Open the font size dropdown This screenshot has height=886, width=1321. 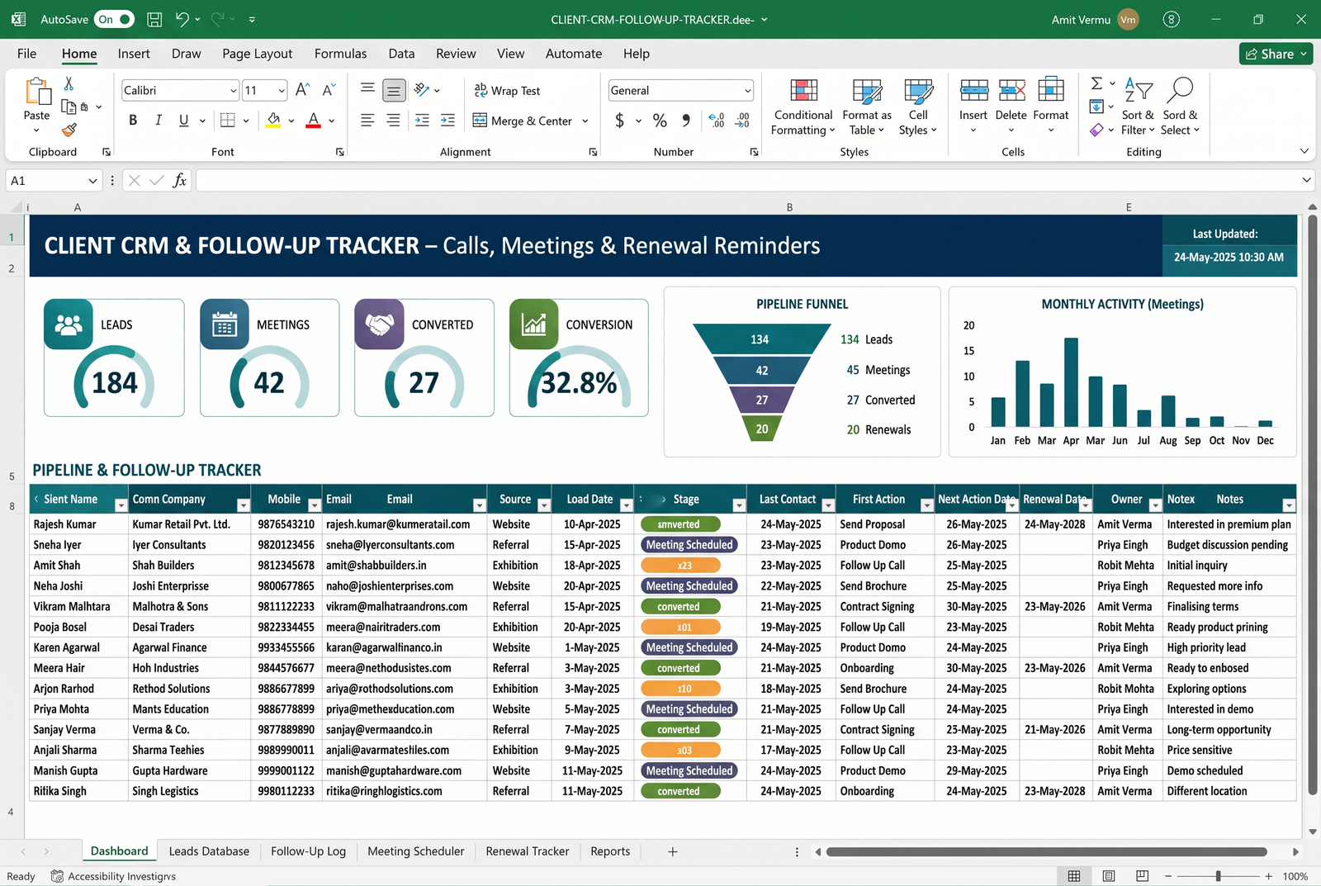pyautogui.click(x=282, y=91)
